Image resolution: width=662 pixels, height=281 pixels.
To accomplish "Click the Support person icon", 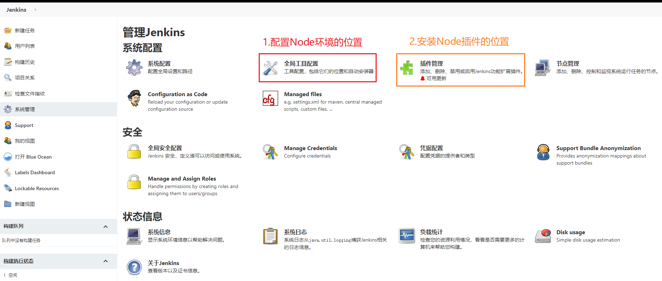I will [x=8, y=125].
